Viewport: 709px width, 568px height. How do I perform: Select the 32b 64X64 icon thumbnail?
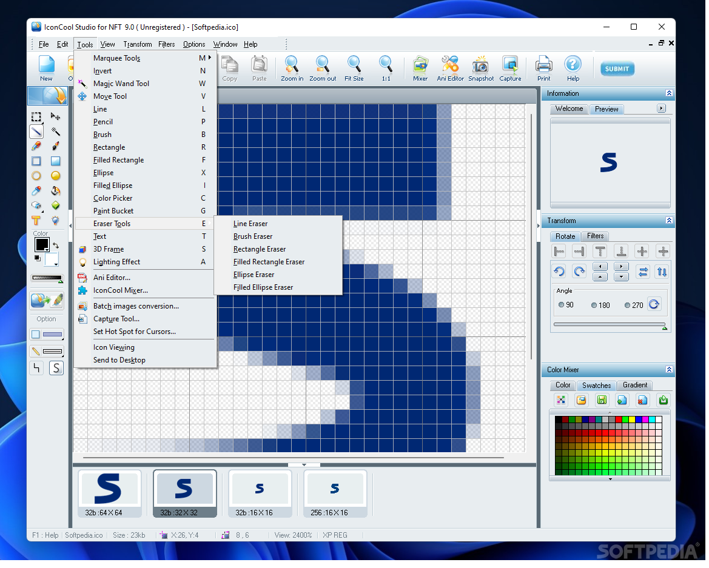coord(110,495)
